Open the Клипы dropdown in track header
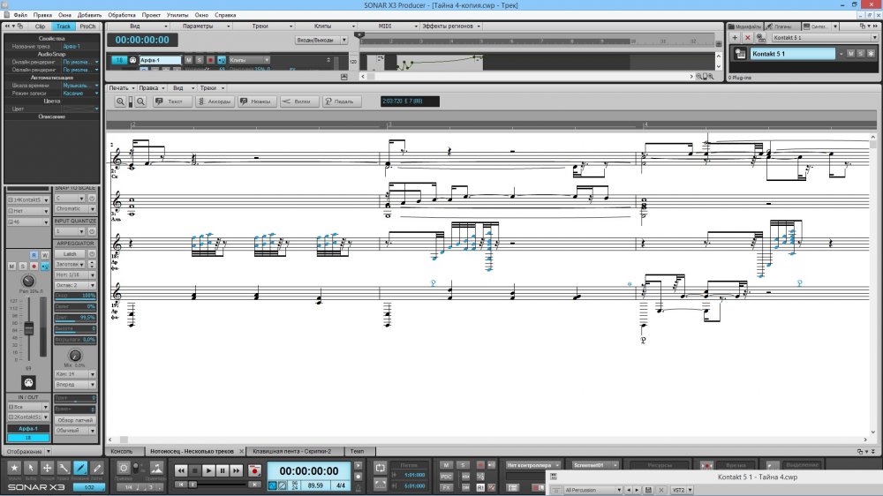This screenshot has height=496, width=883. click(248, 60)
